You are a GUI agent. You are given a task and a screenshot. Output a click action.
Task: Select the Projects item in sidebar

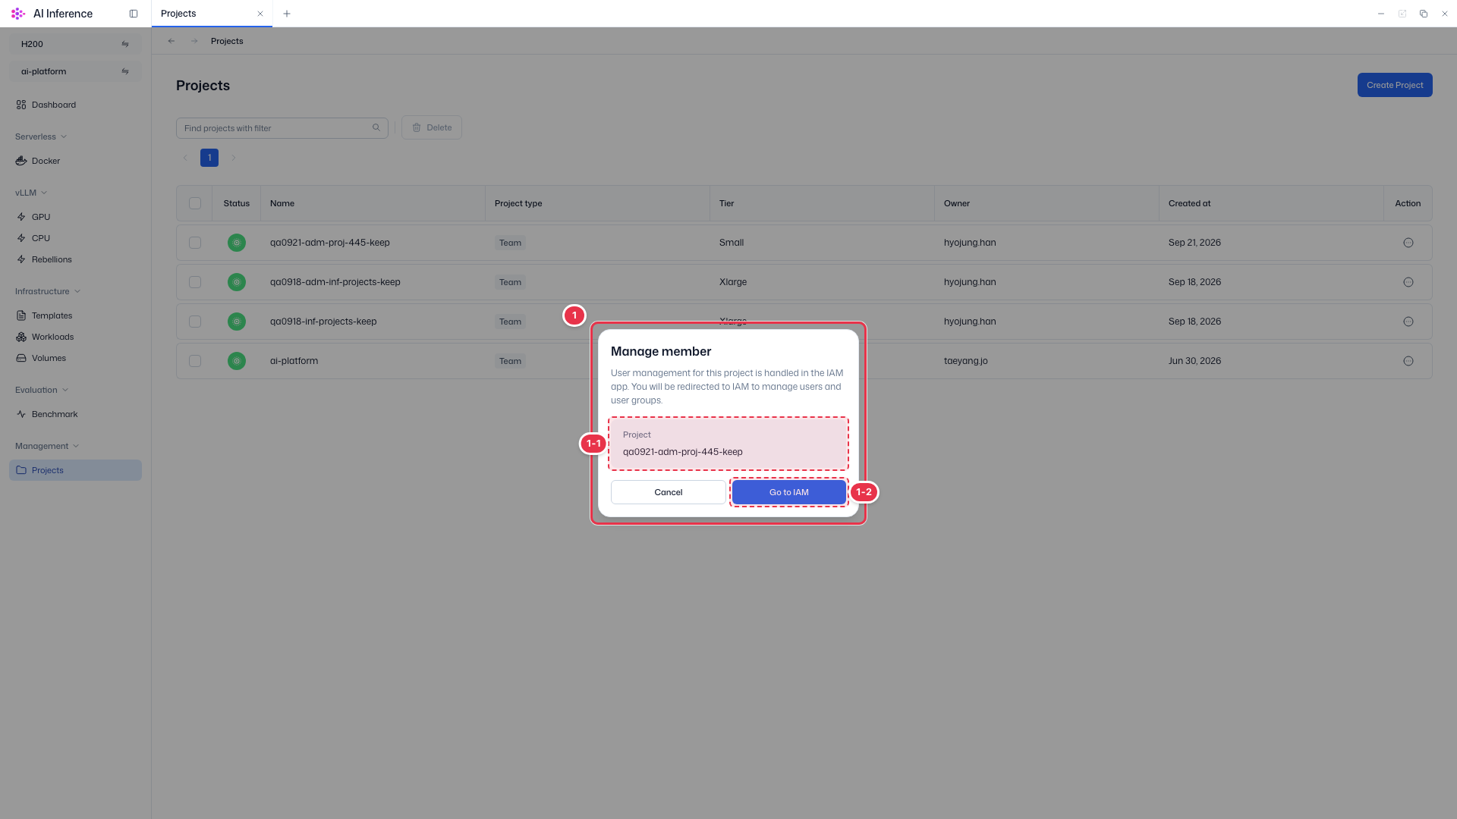point(75,470)
